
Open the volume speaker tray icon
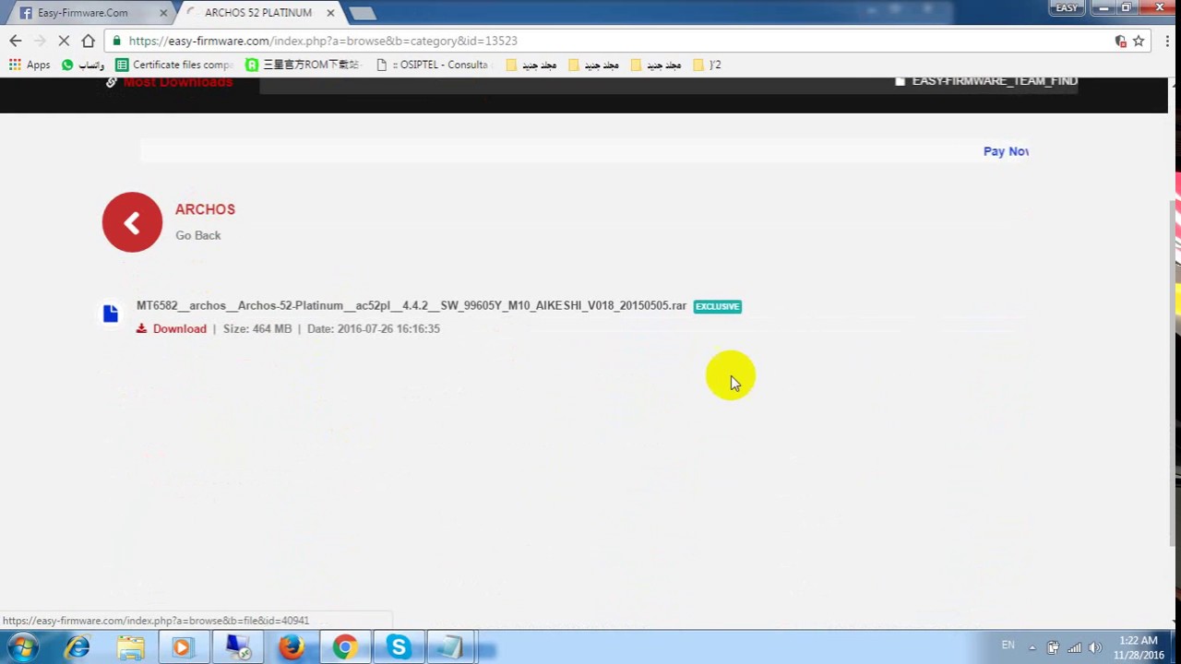1095,647
